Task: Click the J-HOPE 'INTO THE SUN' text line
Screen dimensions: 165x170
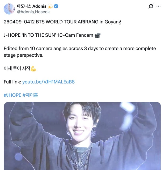Action: (48, 35)
